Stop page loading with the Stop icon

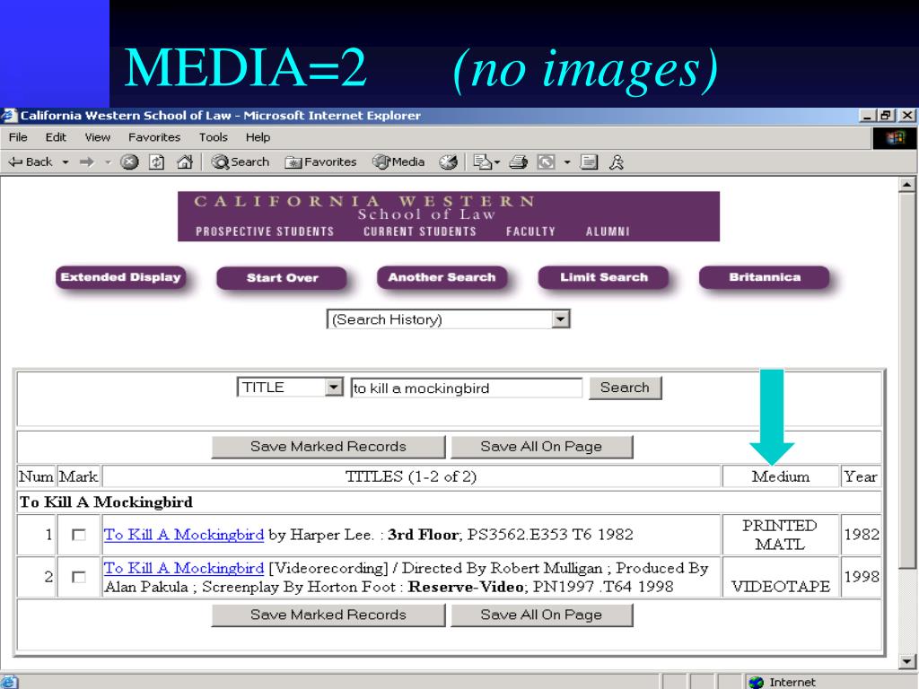click(x=129, y=161)
